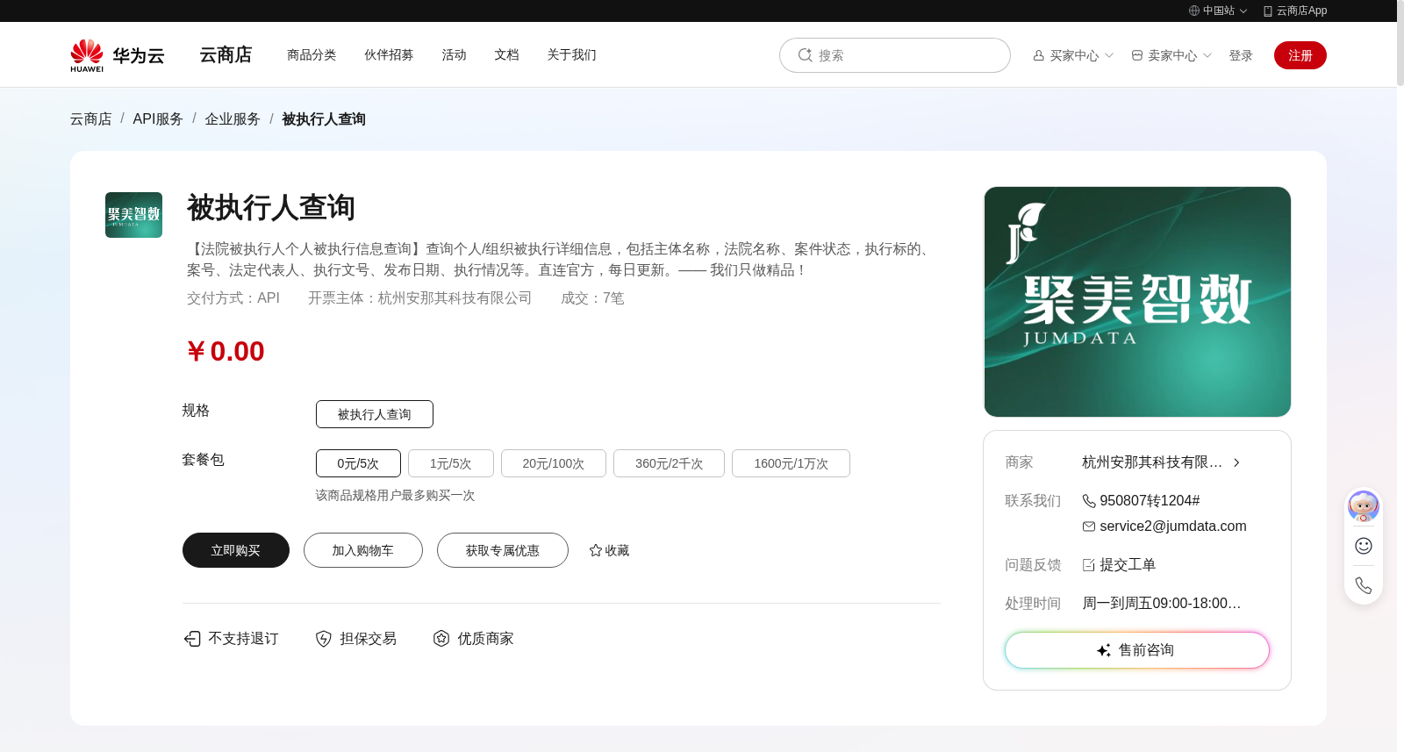Screen dimensions: 1404x752
Task: Click the 杭州安那其科技有限 merchant name
Action: coord(1152,462)
